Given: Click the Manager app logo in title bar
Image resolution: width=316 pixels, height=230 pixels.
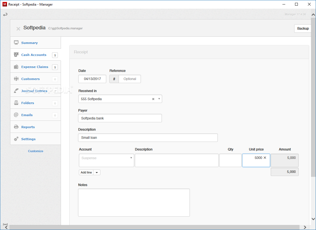Looking at the screenshot, I should [4, 4].
